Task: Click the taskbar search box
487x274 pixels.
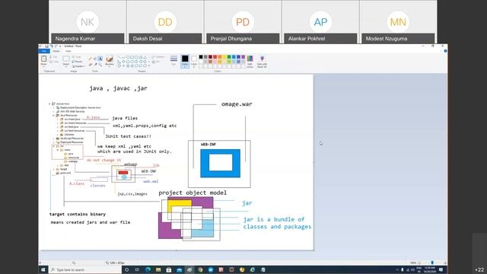Action: pyautogui.click(x=84, y=269)
